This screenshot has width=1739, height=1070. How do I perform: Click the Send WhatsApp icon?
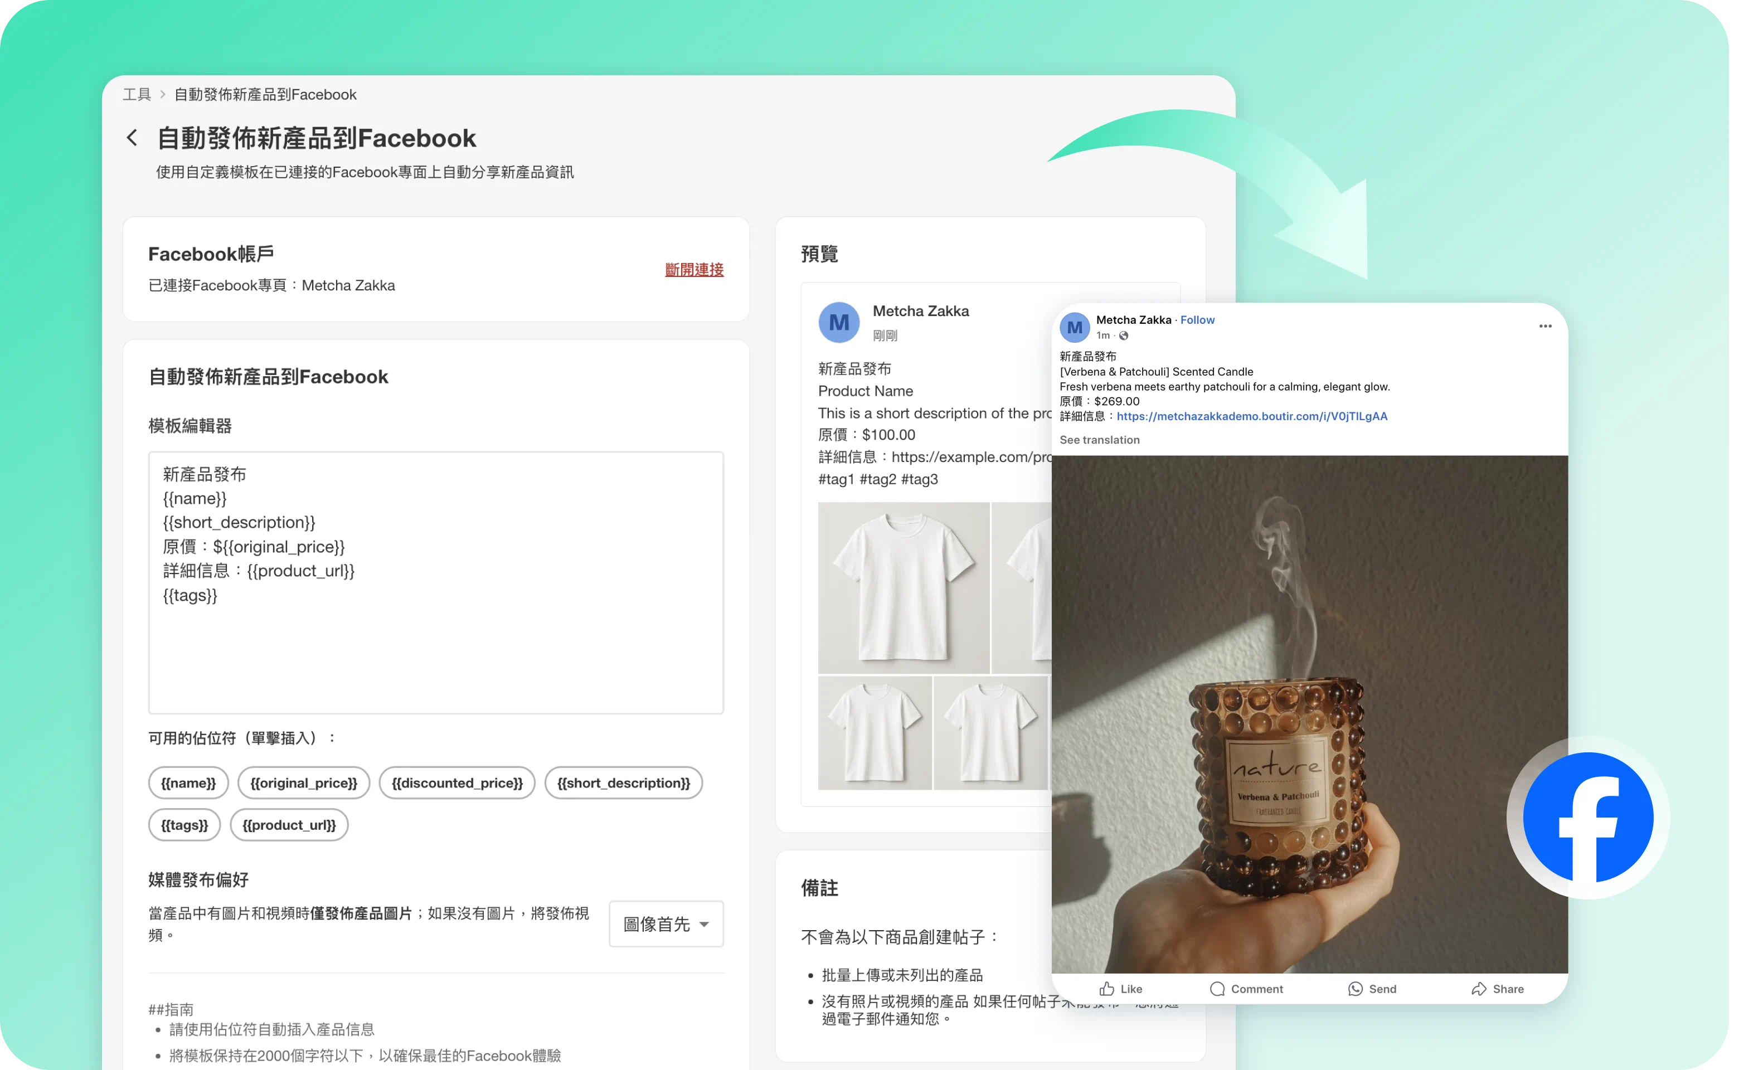1354,989
